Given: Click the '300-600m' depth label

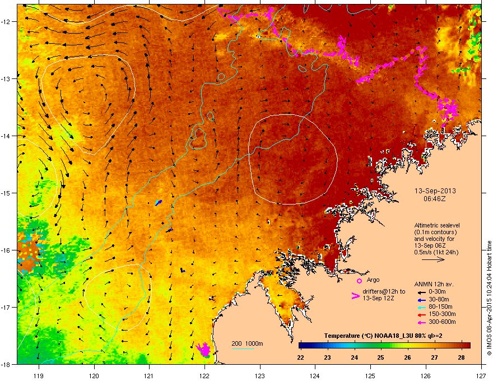Looking at the screenshot, I should point(442,322).
